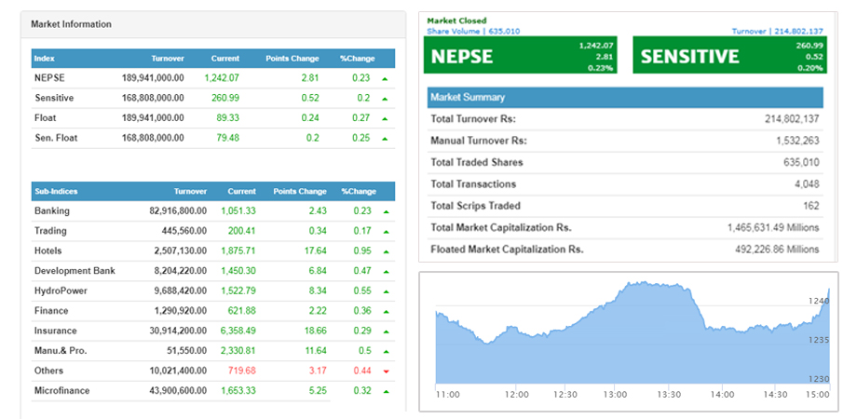Viewport: 857px width, 419px height.
Task: Click the Manual Turnover value 1,532,263
Action: tap(797, 141)
